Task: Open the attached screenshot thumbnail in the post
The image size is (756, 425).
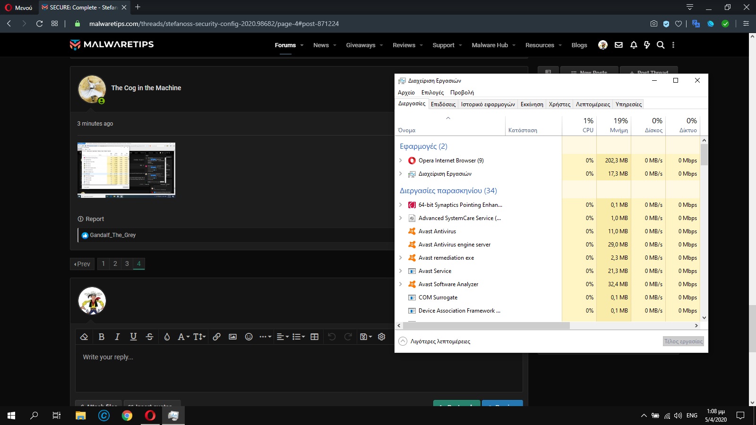Action: point(126,170)
